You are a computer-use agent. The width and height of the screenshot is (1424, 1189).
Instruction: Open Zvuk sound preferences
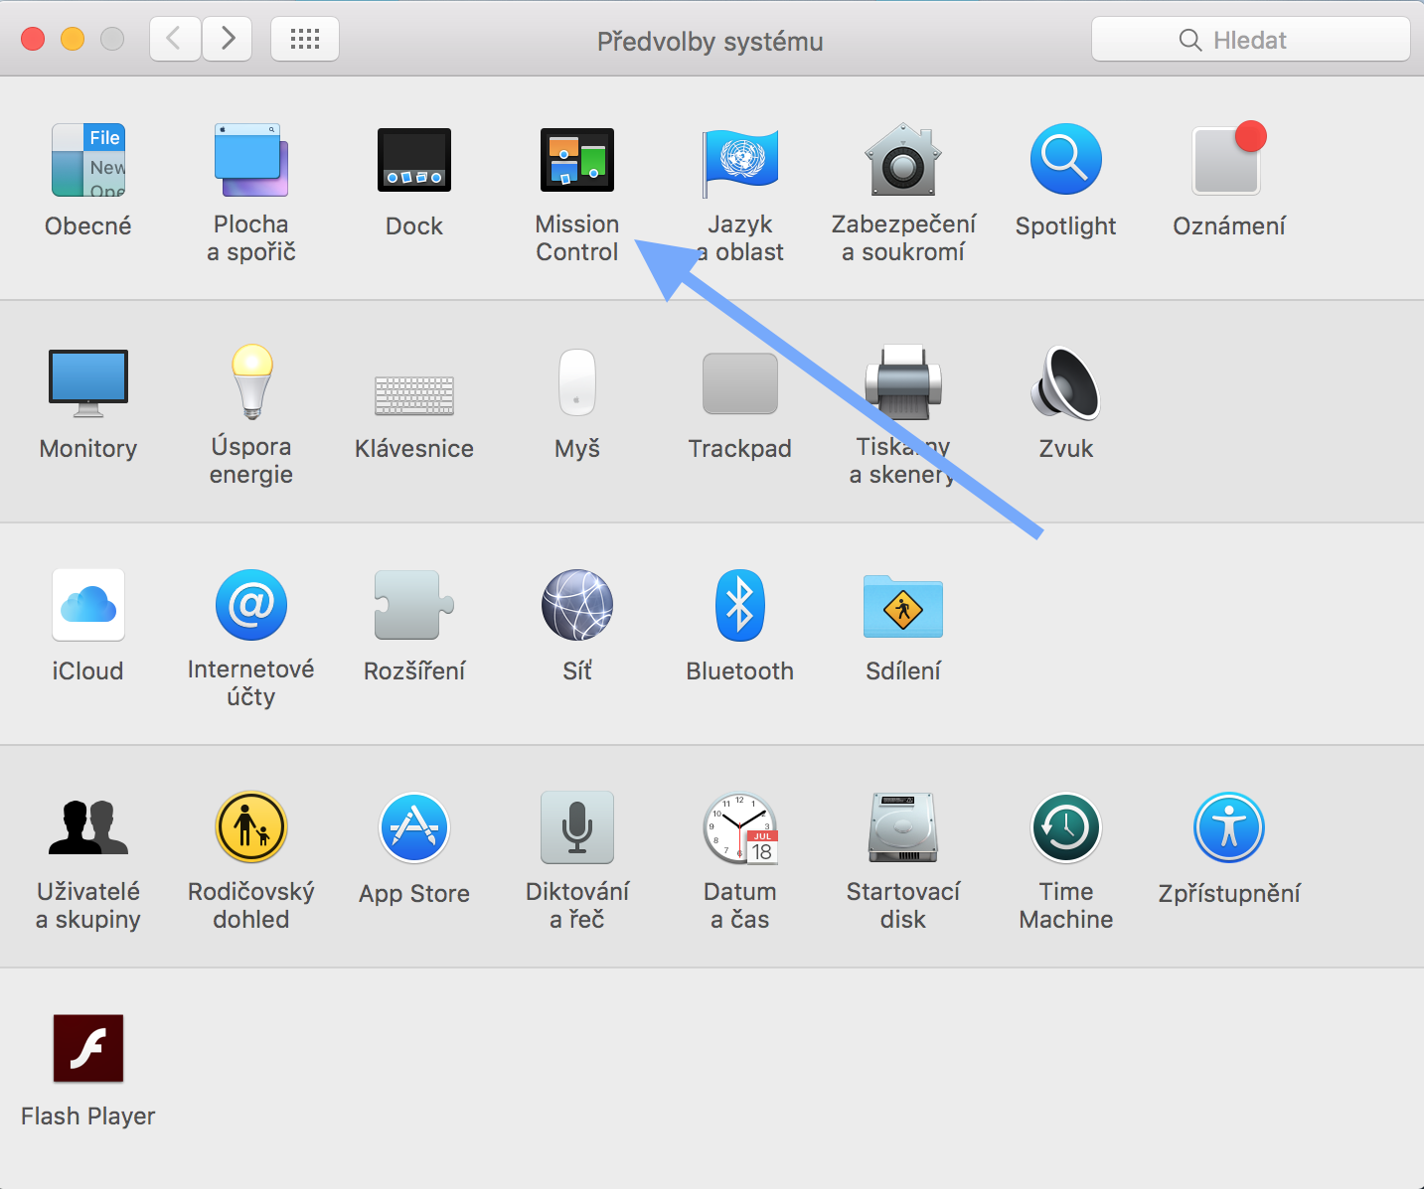click(x=1065, y=383)
